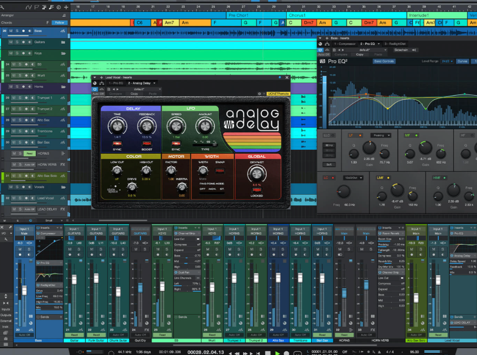Pin the Lead Vocal Inserts window
Image resolution: width=477 pixels, height=355 pixels.
pyautogui.click(x=280, y=77)
